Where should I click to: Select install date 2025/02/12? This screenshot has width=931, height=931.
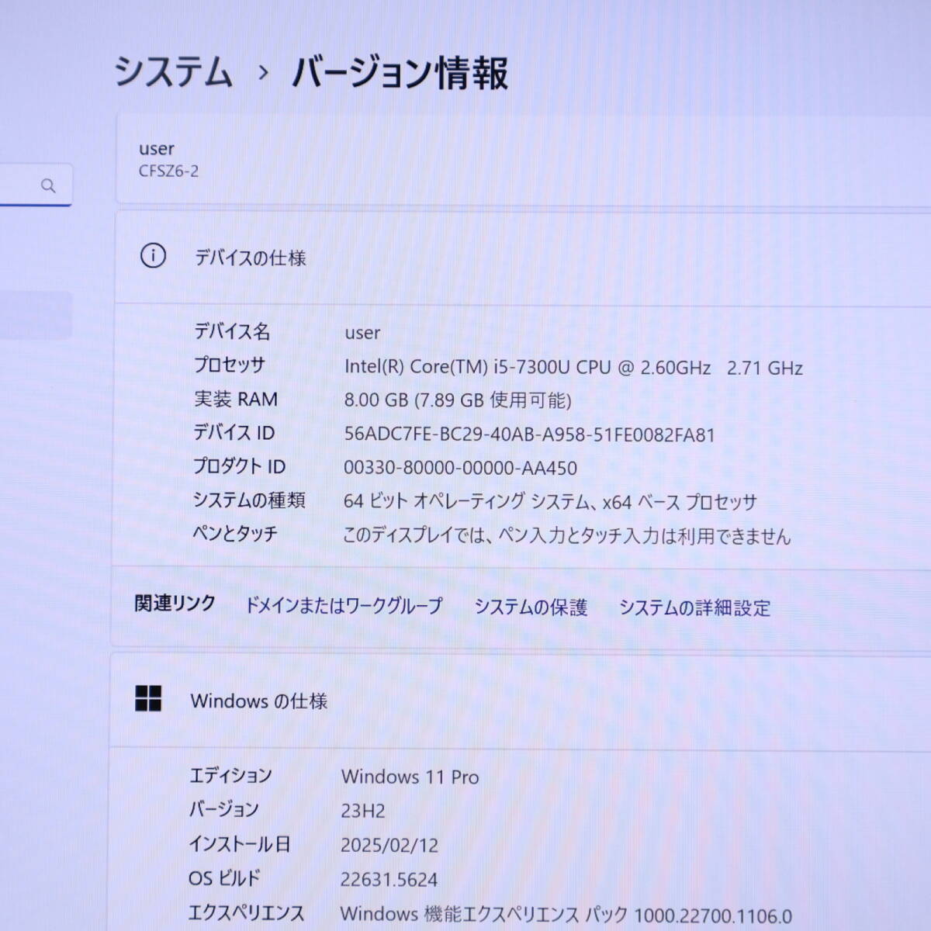click(x=389, y=845)
